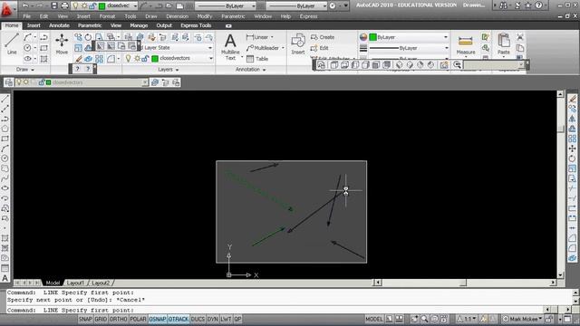This screenshot has height=326, width=580.
Task: Click the Array tool icon in ribbon
Action: (x=99, y=58)
